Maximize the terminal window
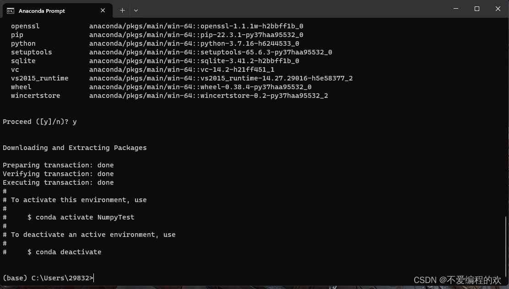The width and height of the screenshot is (509, 289). click(477, 9)
